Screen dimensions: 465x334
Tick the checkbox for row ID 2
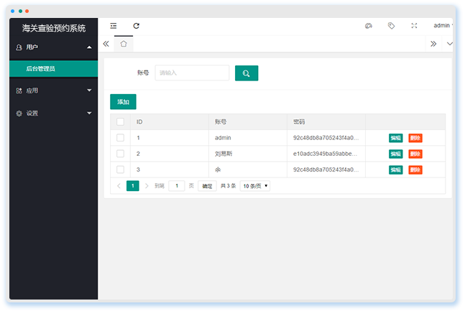tap(120, 154)
